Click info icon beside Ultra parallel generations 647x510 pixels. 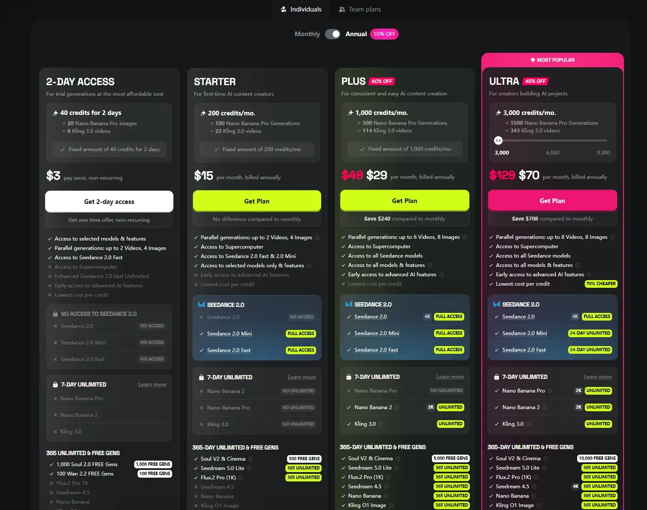pyautogui.click(x=612, y=237)
